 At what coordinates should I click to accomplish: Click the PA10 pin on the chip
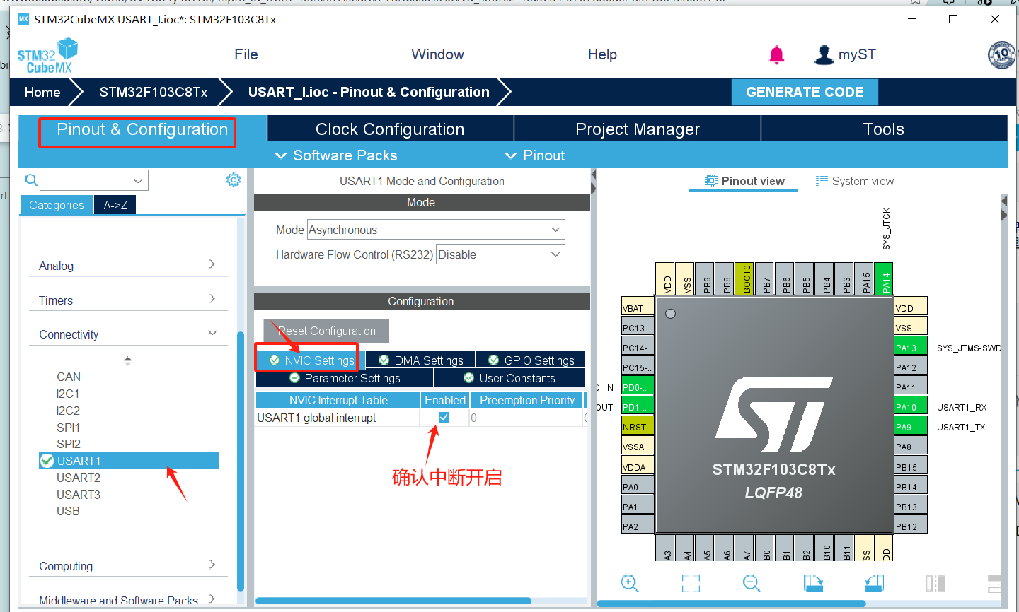tap(911, 407)
